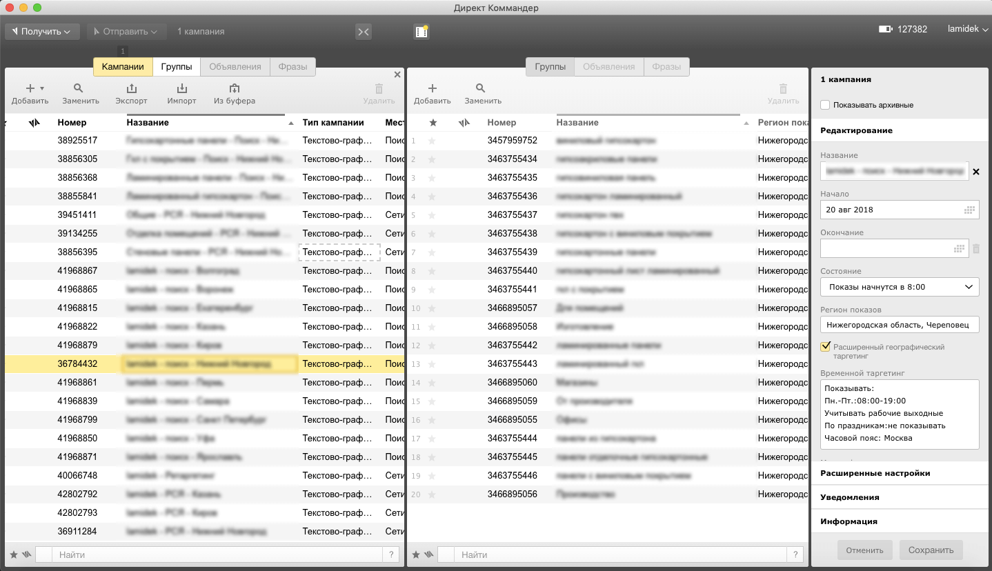Viewport: 992px width, 571px height.
Task: Enable the show archived checkbox
Action: tap(825, 105)
